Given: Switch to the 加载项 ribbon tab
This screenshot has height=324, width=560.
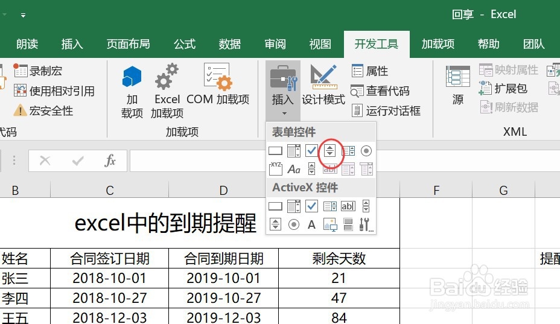Looking at the screenshot, I should click(x=438, y=44).
